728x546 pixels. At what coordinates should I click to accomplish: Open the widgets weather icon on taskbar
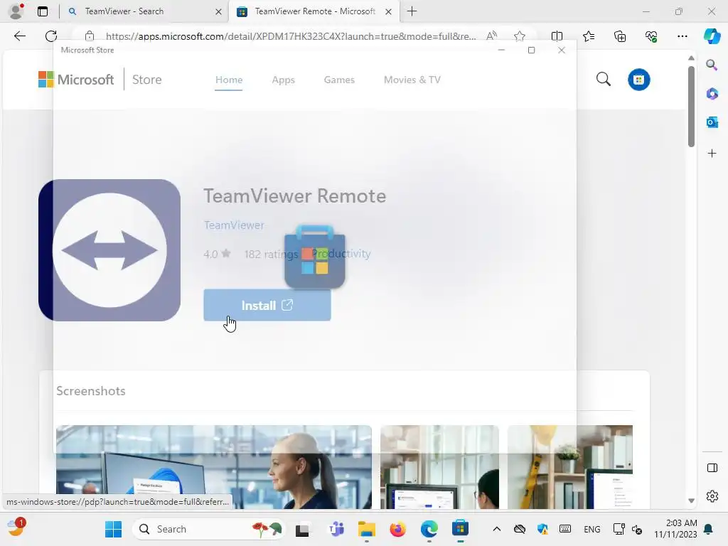click(x=16, y=528)
